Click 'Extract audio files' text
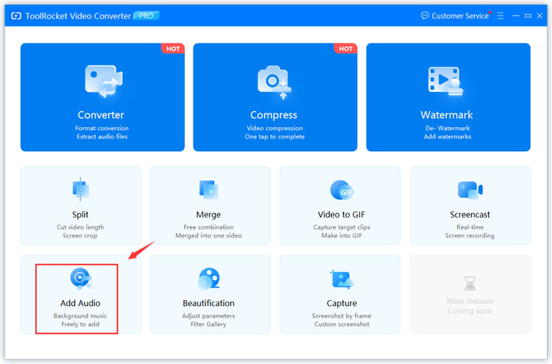Viewport: 552px width, 364px height. (102, 137)
